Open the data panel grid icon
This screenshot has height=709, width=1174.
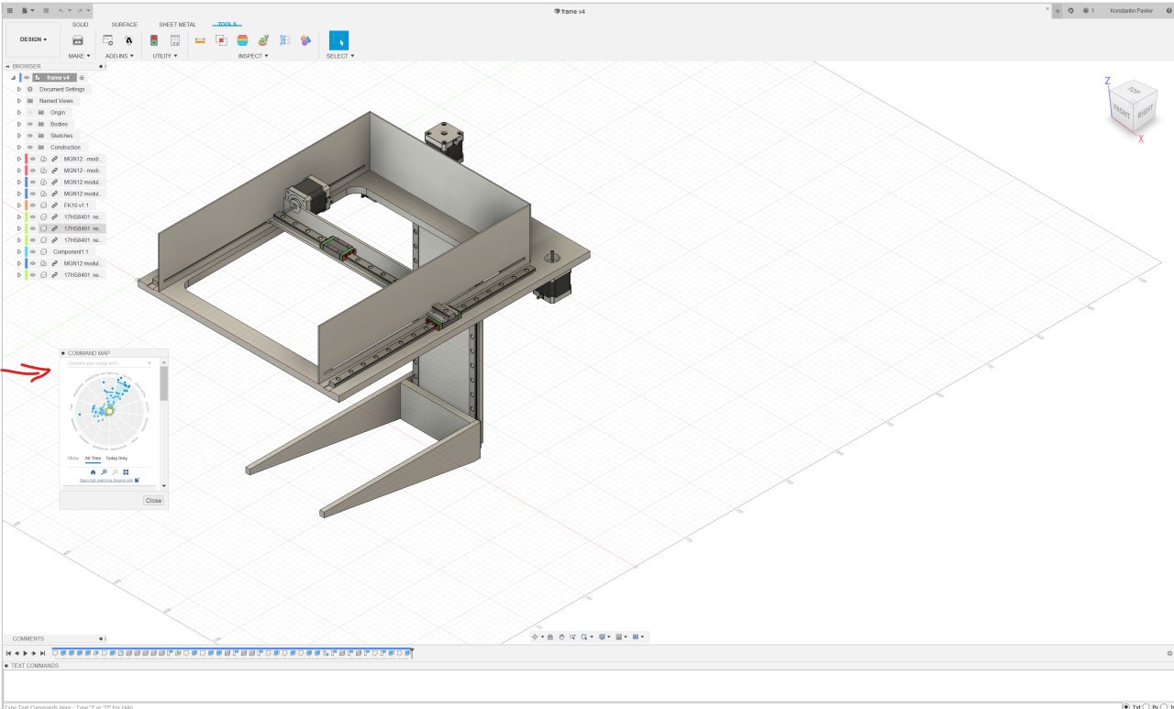coord(10,10)
